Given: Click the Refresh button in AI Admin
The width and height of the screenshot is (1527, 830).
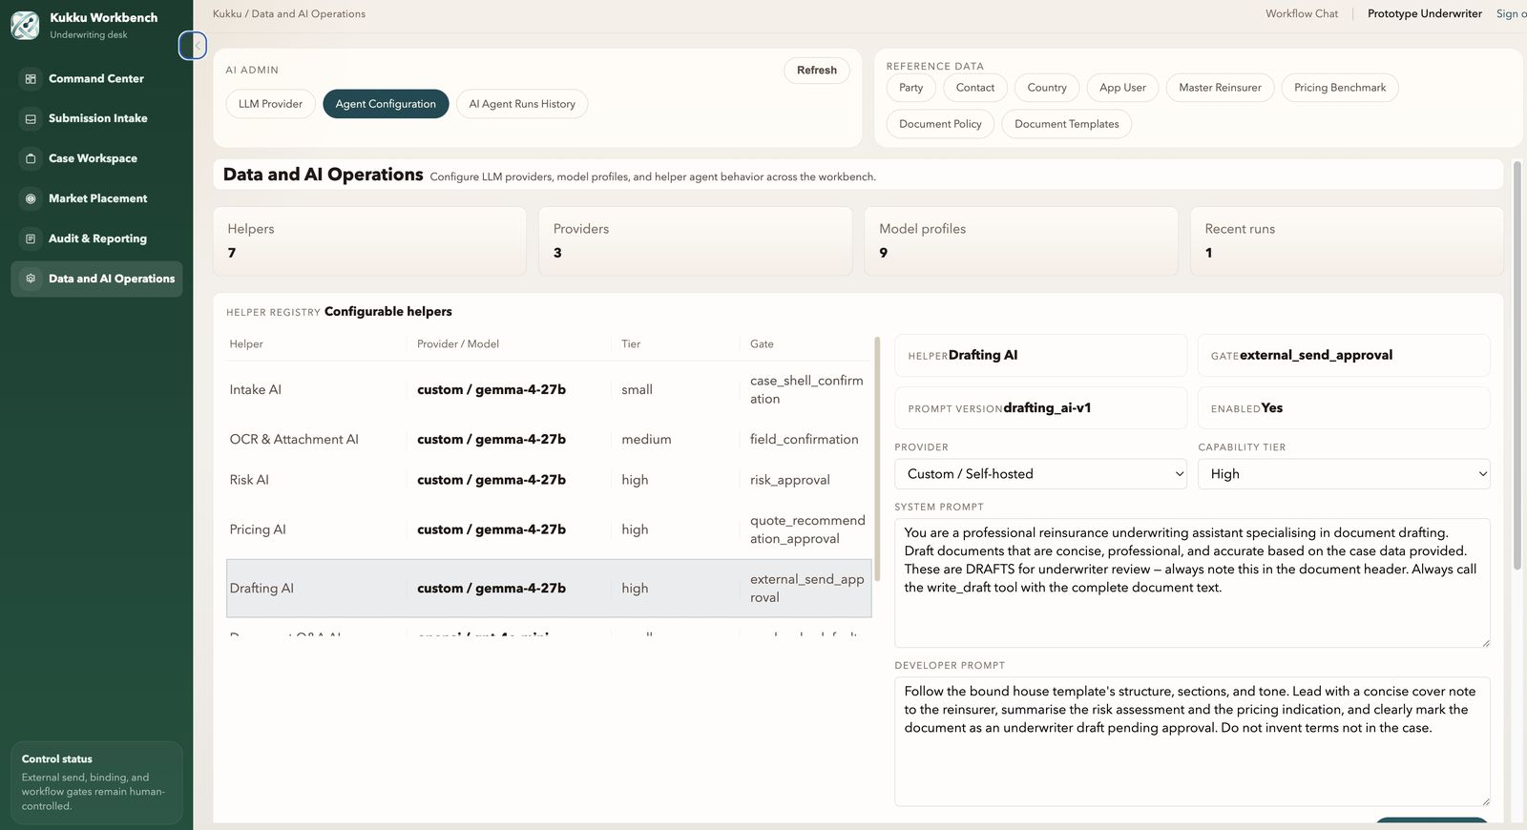Looking at the screenshot, I should click(x=817, y=71).
